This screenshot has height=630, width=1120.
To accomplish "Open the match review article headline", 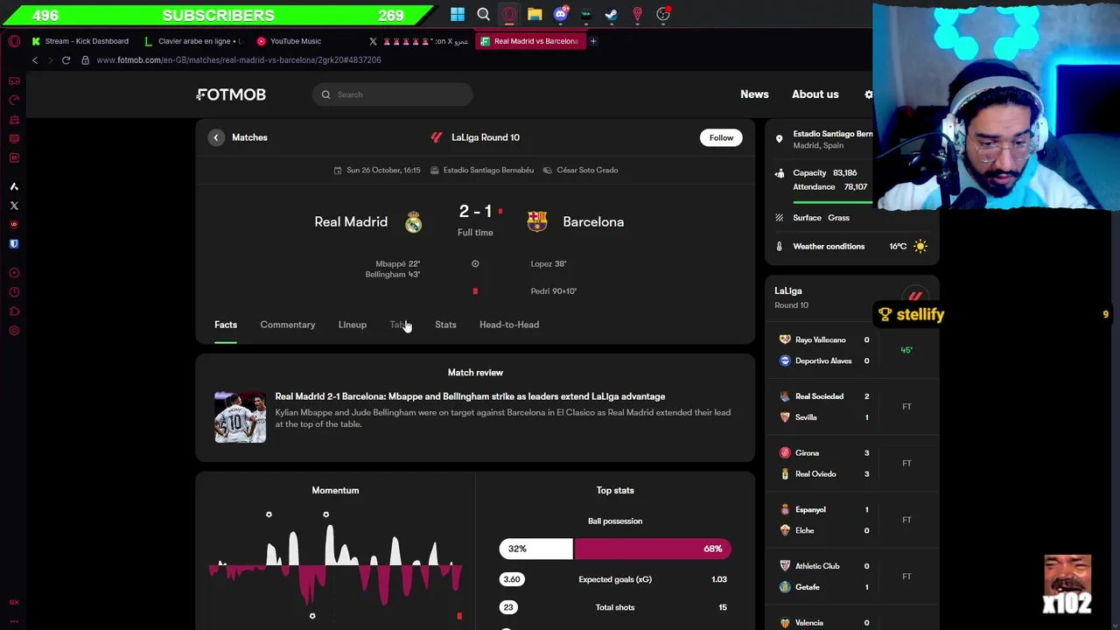I will (x=470, y=396).
